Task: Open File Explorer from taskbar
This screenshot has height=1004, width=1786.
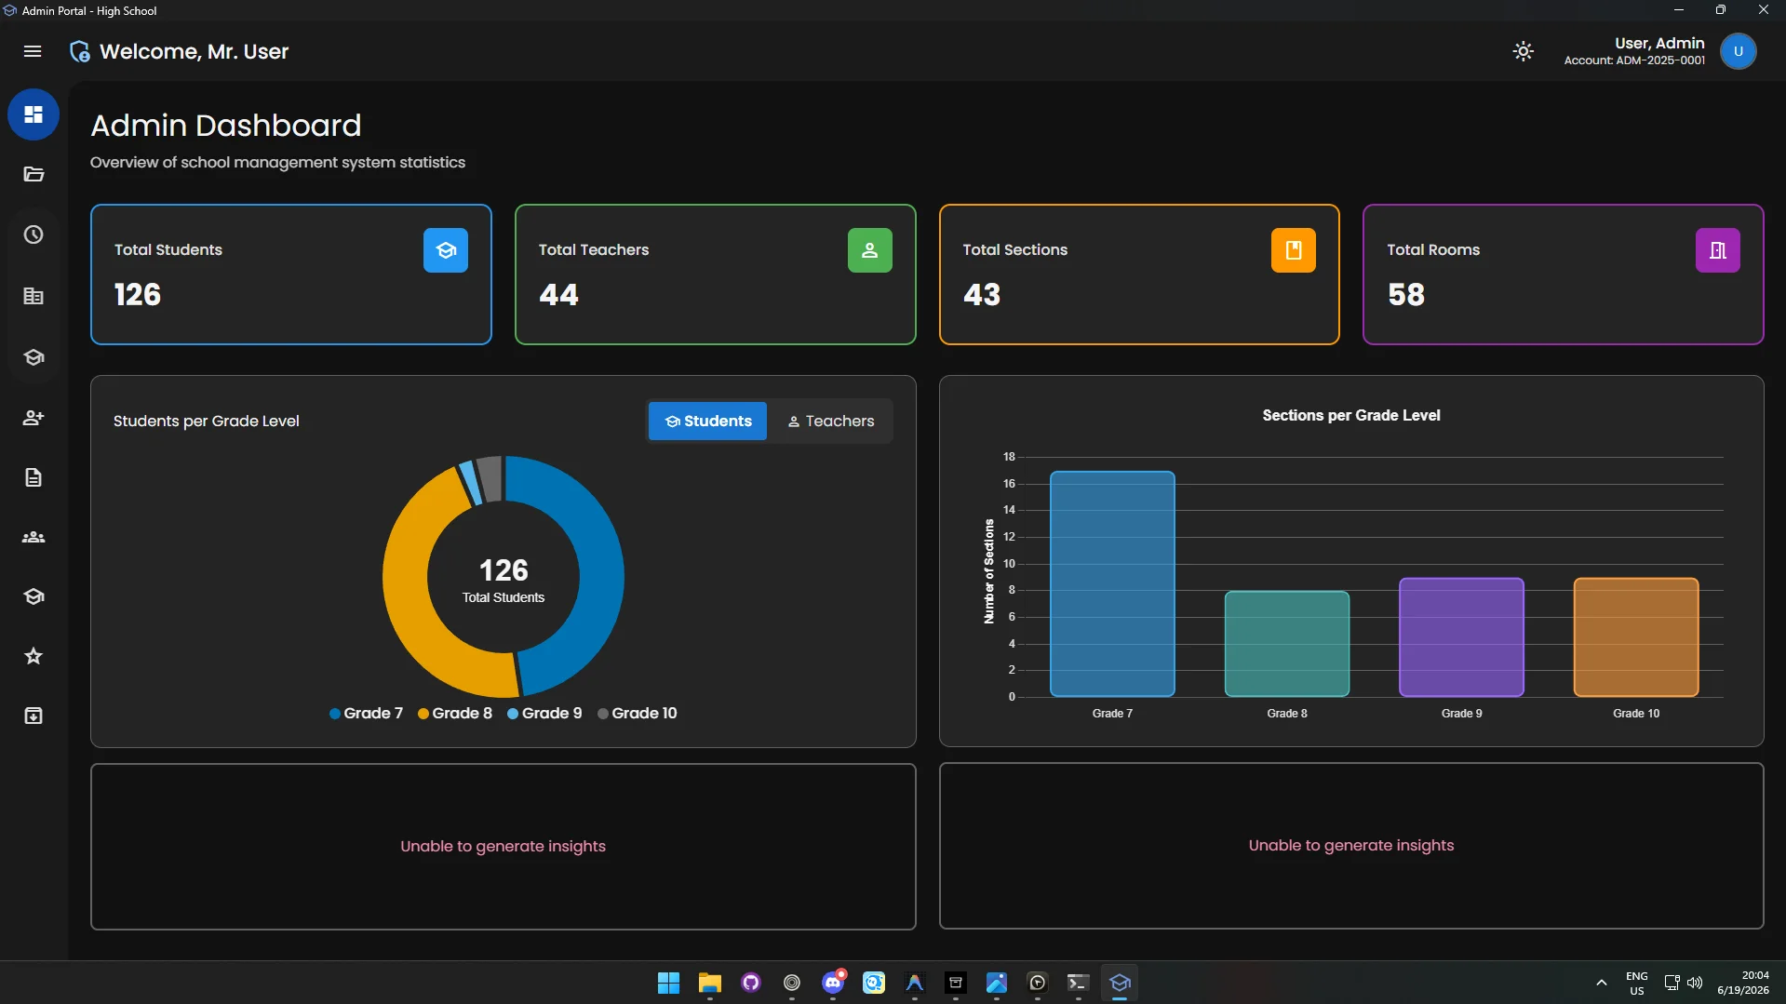Action: pos(710,983)
